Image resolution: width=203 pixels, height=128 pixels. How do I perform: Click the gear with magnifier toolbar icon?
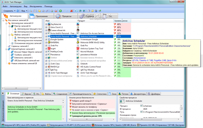pyautogui.click(x=43, y=11)
